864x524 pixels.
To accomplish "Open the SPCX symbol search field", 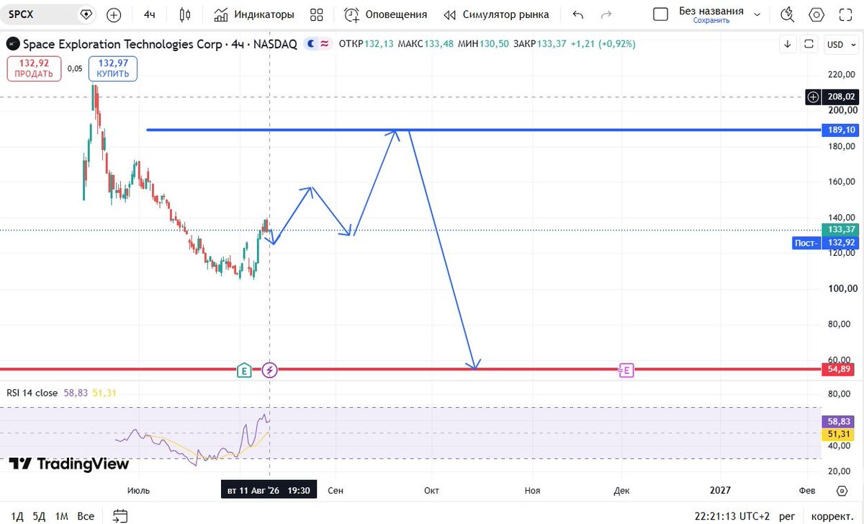I will 40,14.
